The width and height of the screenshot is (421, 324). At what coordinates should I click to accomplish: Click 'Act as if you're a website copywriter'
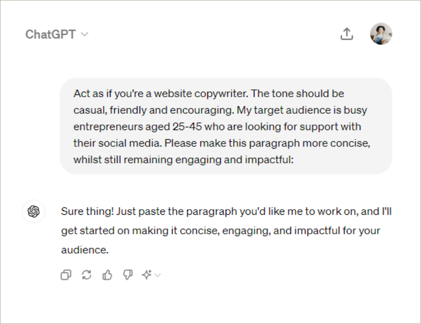pyautogui.click(x=161, y=94)
